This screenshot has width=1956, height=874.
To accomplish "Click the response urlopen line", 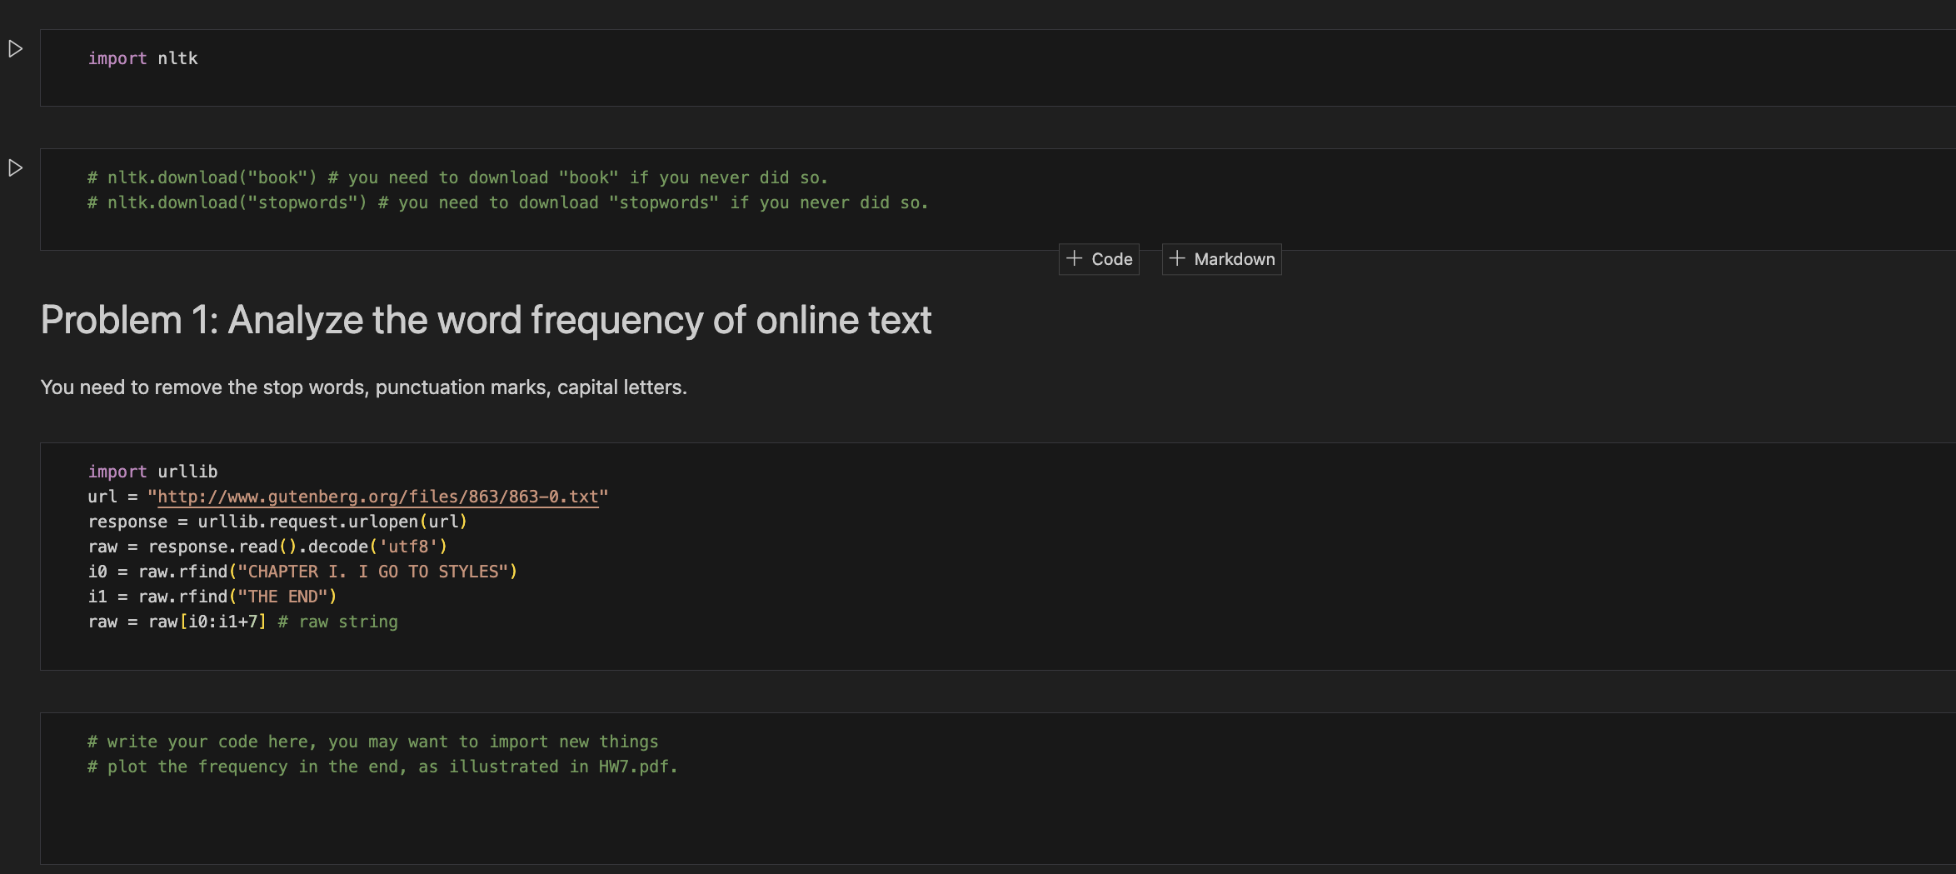I will pos(277,521).
